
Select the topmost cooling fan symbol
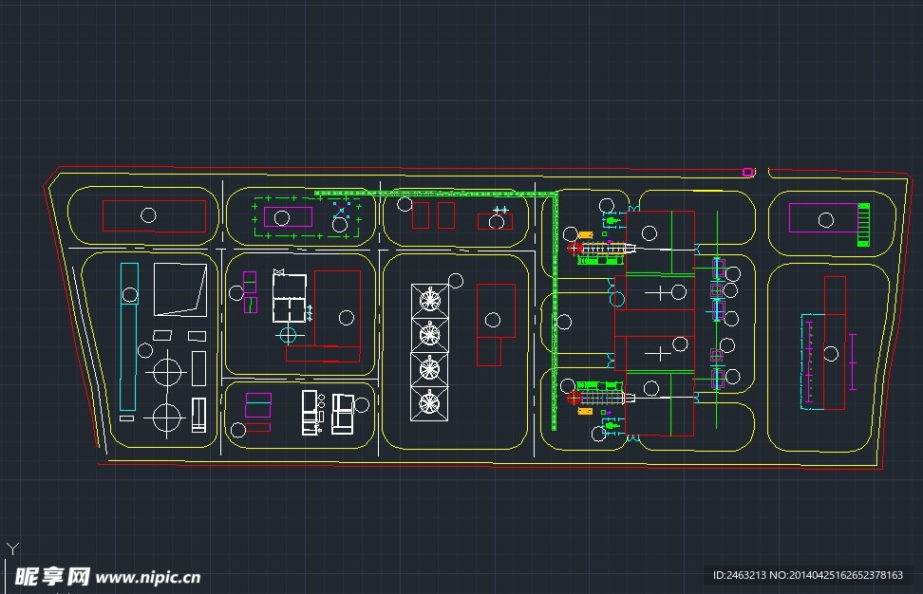(x=431, y=300)
